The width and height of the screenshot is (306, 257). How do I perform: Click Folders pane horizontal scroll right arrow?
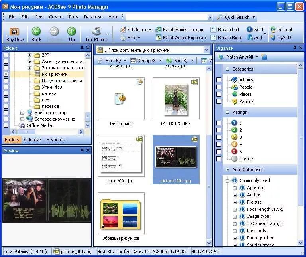(x=81, y=132)
